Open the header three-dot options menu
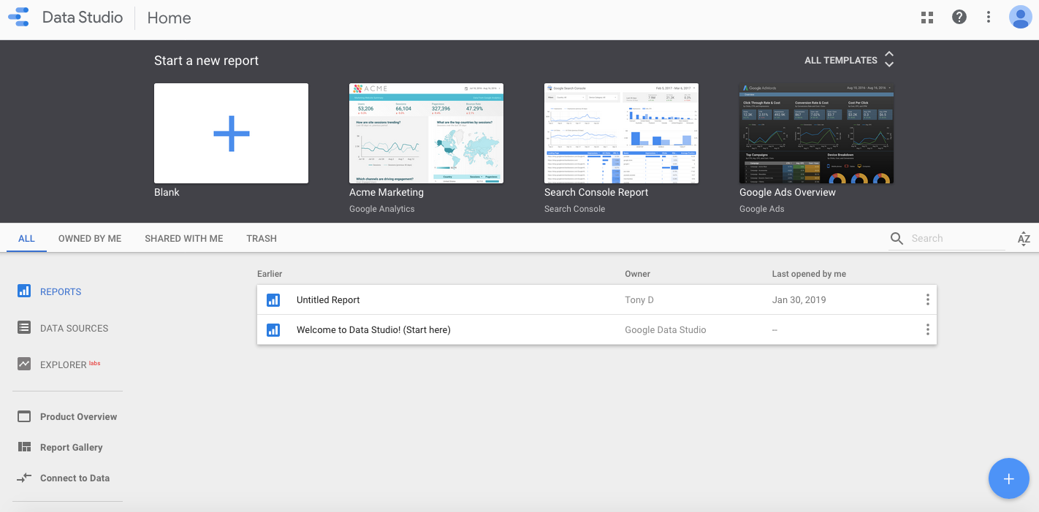1039x512 pixels. tap(989, 17)
